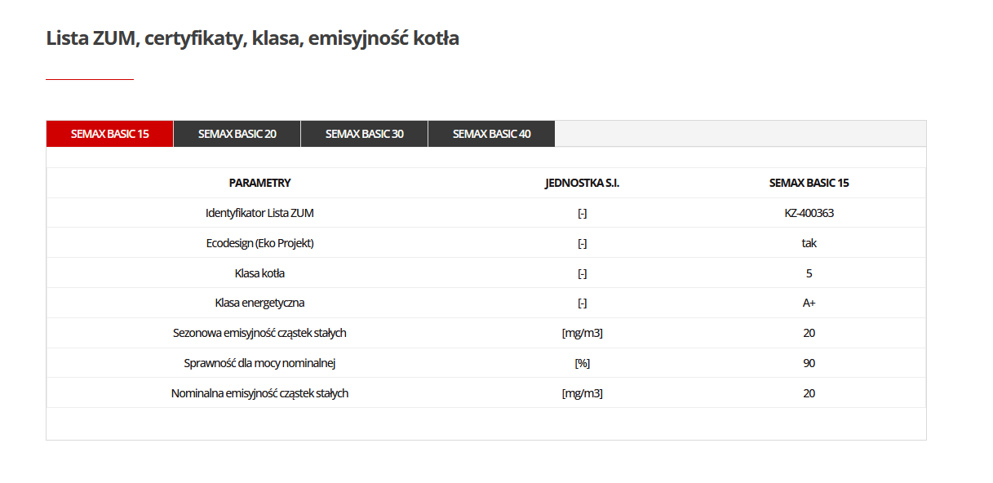Click the 'tak' Ecodesign value
The height and width of the screenshot is (483, 993).
tap(809, 243)
